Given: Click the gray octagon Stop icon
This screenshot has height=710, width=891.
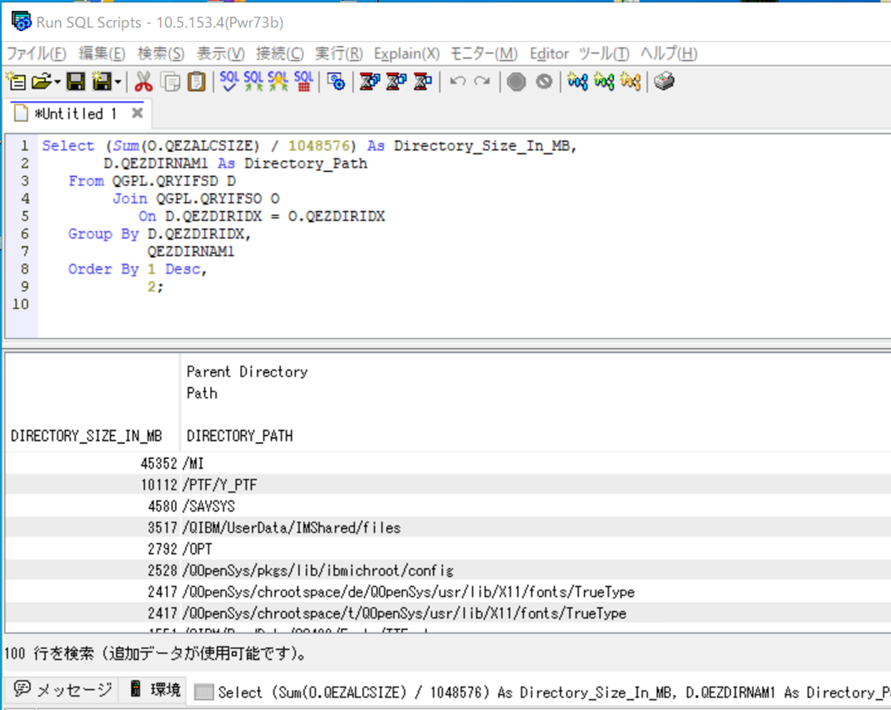Looking at the screenshot, I should [x=516, y=82].
